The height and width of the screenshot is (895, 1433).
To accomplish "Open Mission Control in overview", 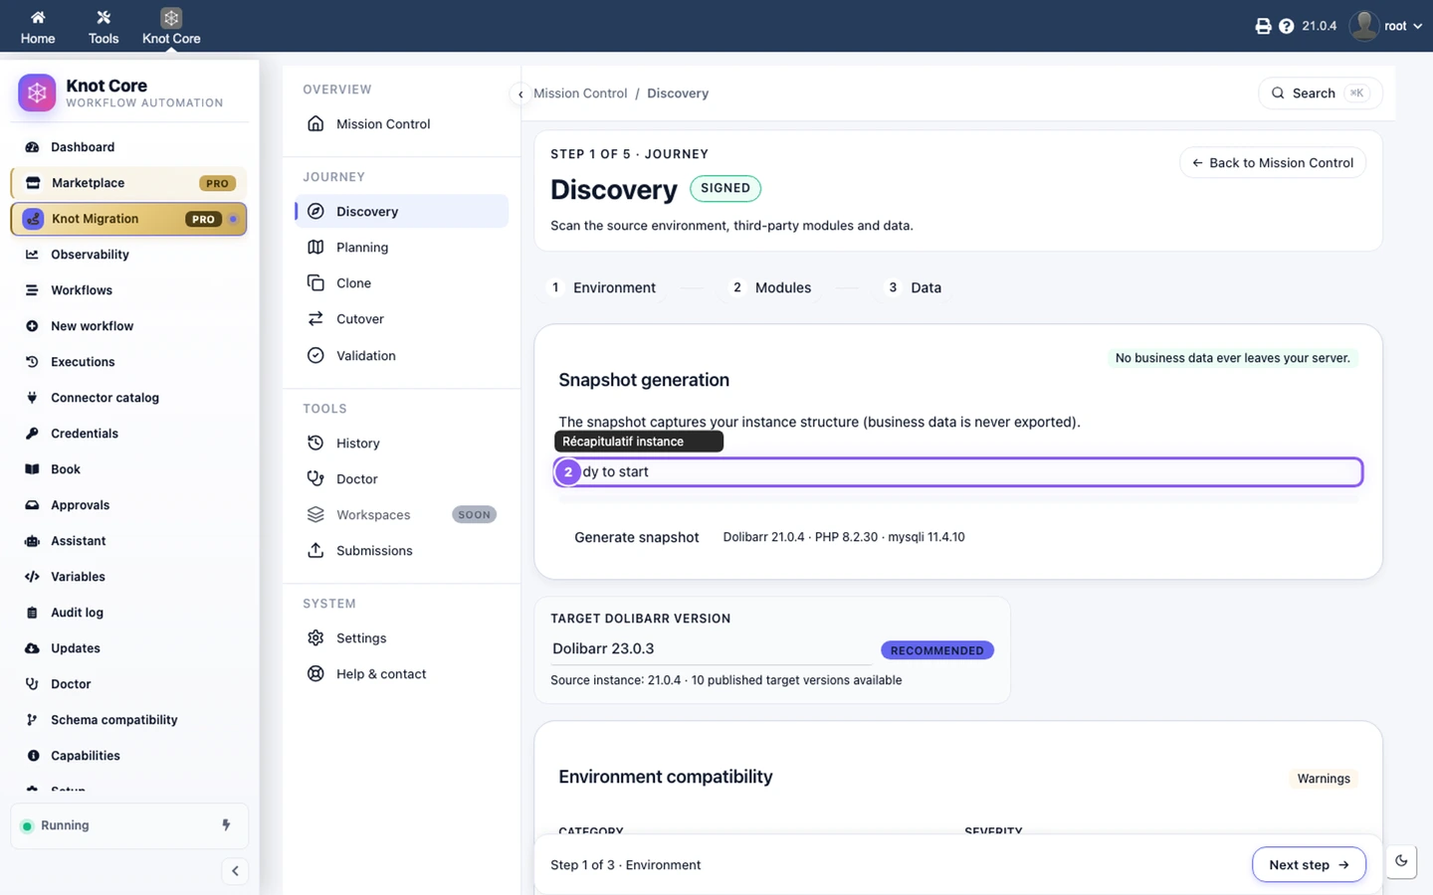I will click(402, 124).
